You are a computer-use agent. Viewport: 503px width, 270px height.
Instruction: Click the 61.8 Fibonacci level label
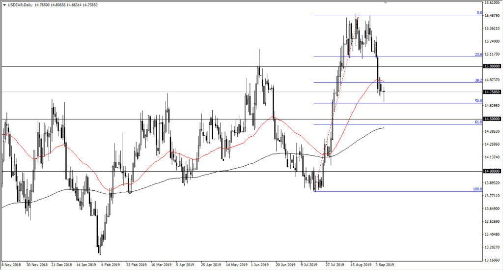point(478,121)
